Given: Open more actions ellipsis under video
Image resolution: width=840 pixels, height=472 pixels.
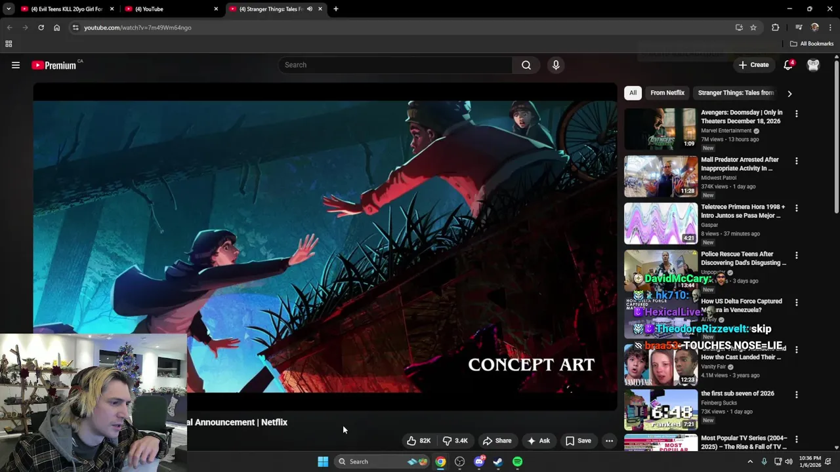Looking at the screenshot, I should 609,441.
